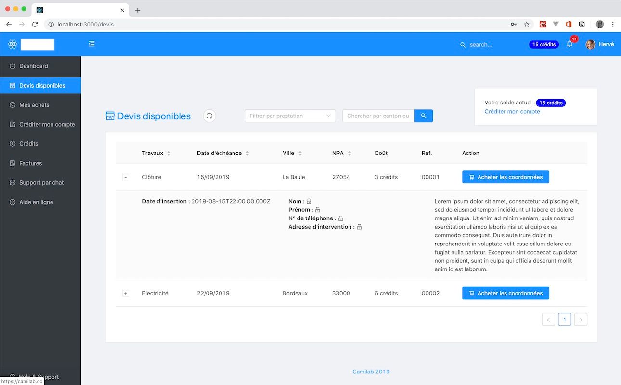Click the magnifier icon to search by canton
This screenshot has height=385, width=621.
[x=423, y=115]
